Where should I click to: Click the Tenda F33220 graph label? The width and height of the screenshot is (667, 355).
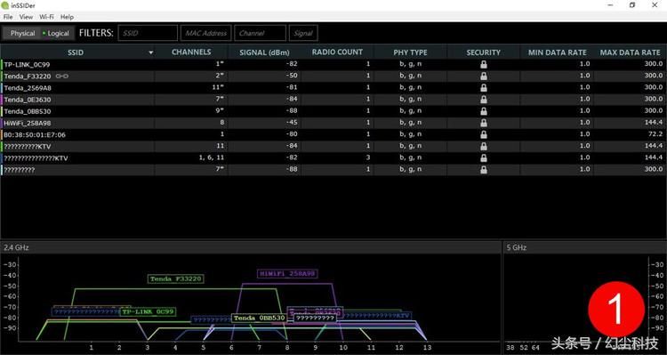click(x=176, y=279)
